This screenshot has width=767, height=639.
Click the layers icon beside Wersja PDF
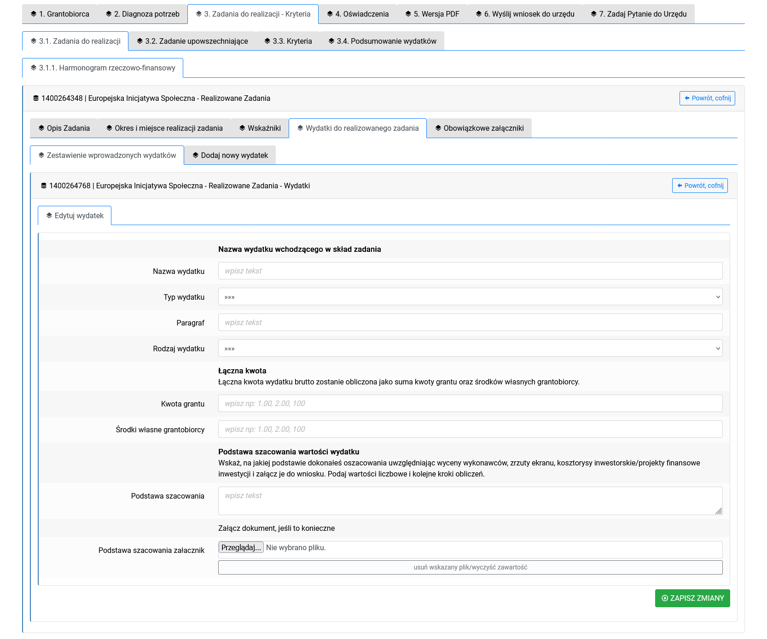(408, 14)
